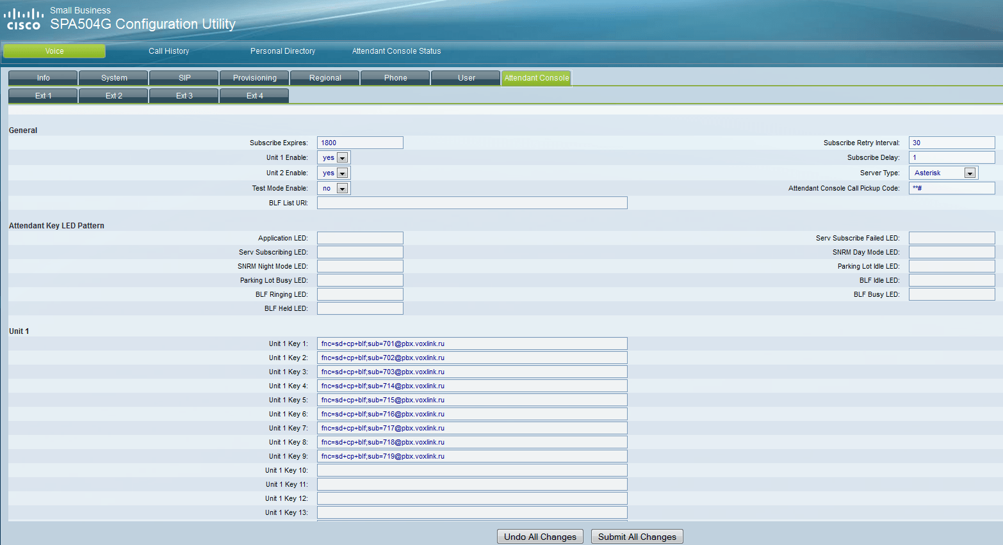Click the Unit 1 Key 1 field
1003x545 pixels.
click(472, 344)
